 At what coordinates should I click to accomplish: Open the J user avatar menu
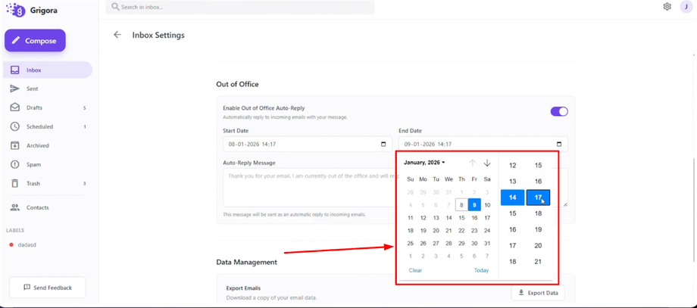click(x=686, y=7)
